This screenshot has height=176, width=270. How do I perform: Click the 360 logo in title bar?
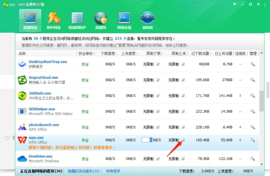pos(6,4)
